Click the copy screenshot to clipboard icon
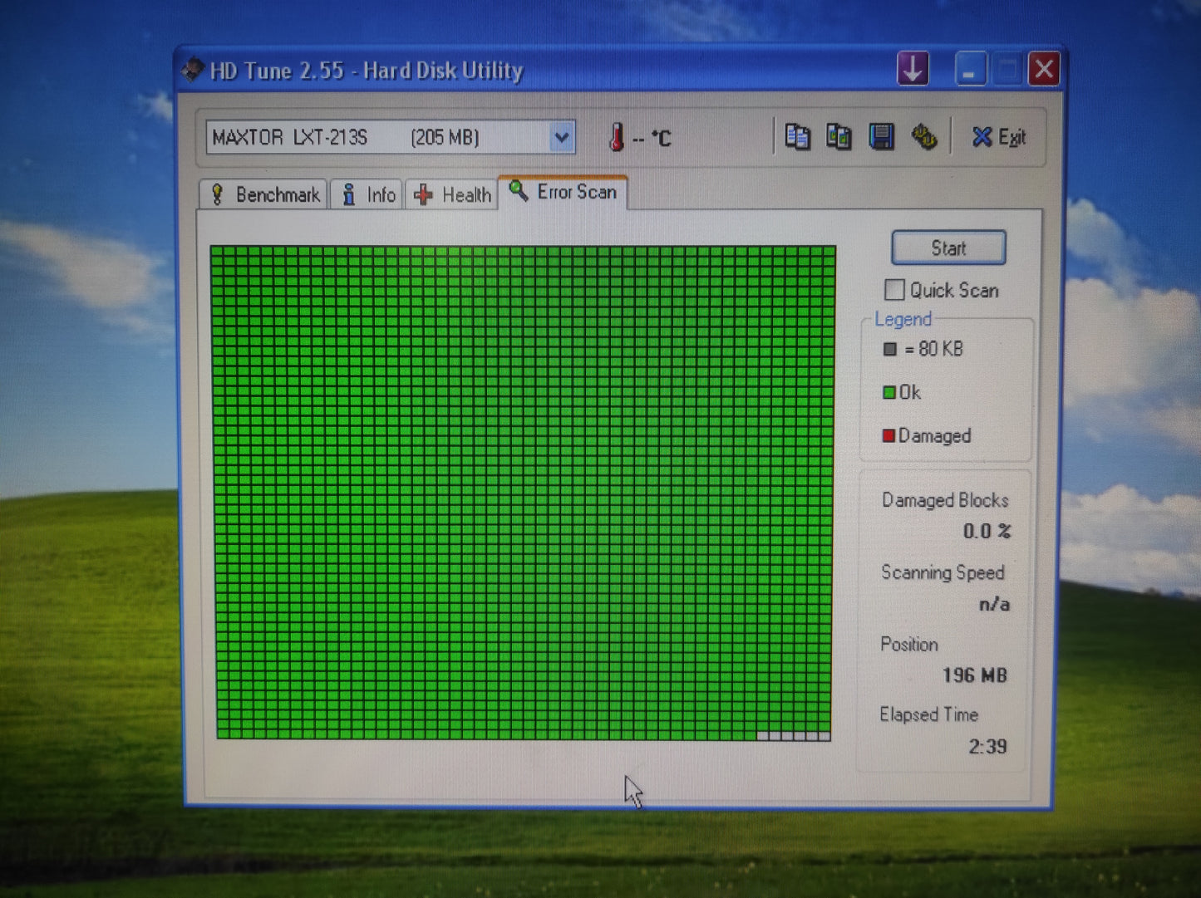 (x=838, y=137)
